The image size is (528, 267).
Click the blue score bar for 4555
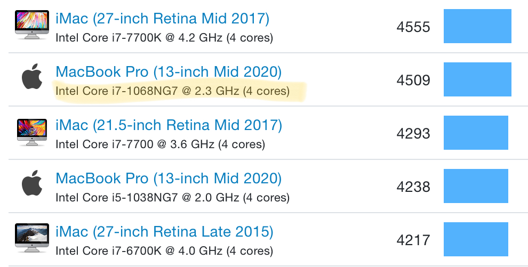tap(477, 26)
